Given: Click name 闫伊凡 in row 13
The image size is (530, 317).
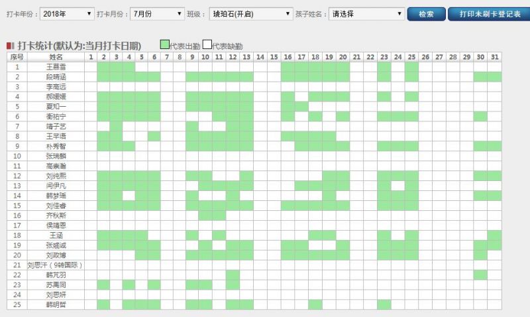Looking at the screenshot, I should [x=56, y=186].
